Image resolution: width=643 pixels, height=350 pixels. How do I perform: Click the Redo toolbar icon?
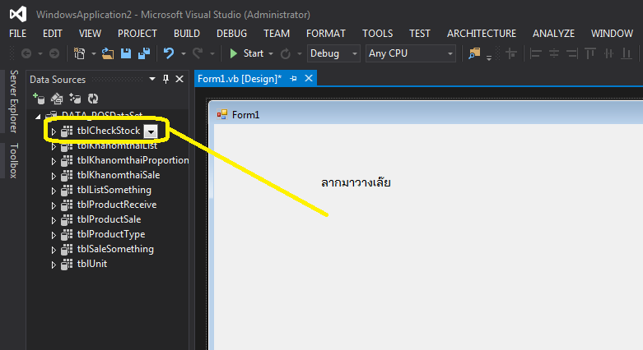[198, 53]
